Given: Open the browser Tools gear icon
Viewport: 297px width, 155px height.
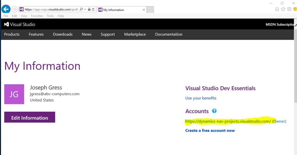Looking at the screenshot, I should pyautogui.click(x=289, y=9).
